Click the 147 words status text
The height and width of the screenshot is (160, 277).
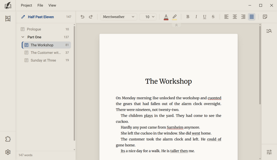[25, 155]
